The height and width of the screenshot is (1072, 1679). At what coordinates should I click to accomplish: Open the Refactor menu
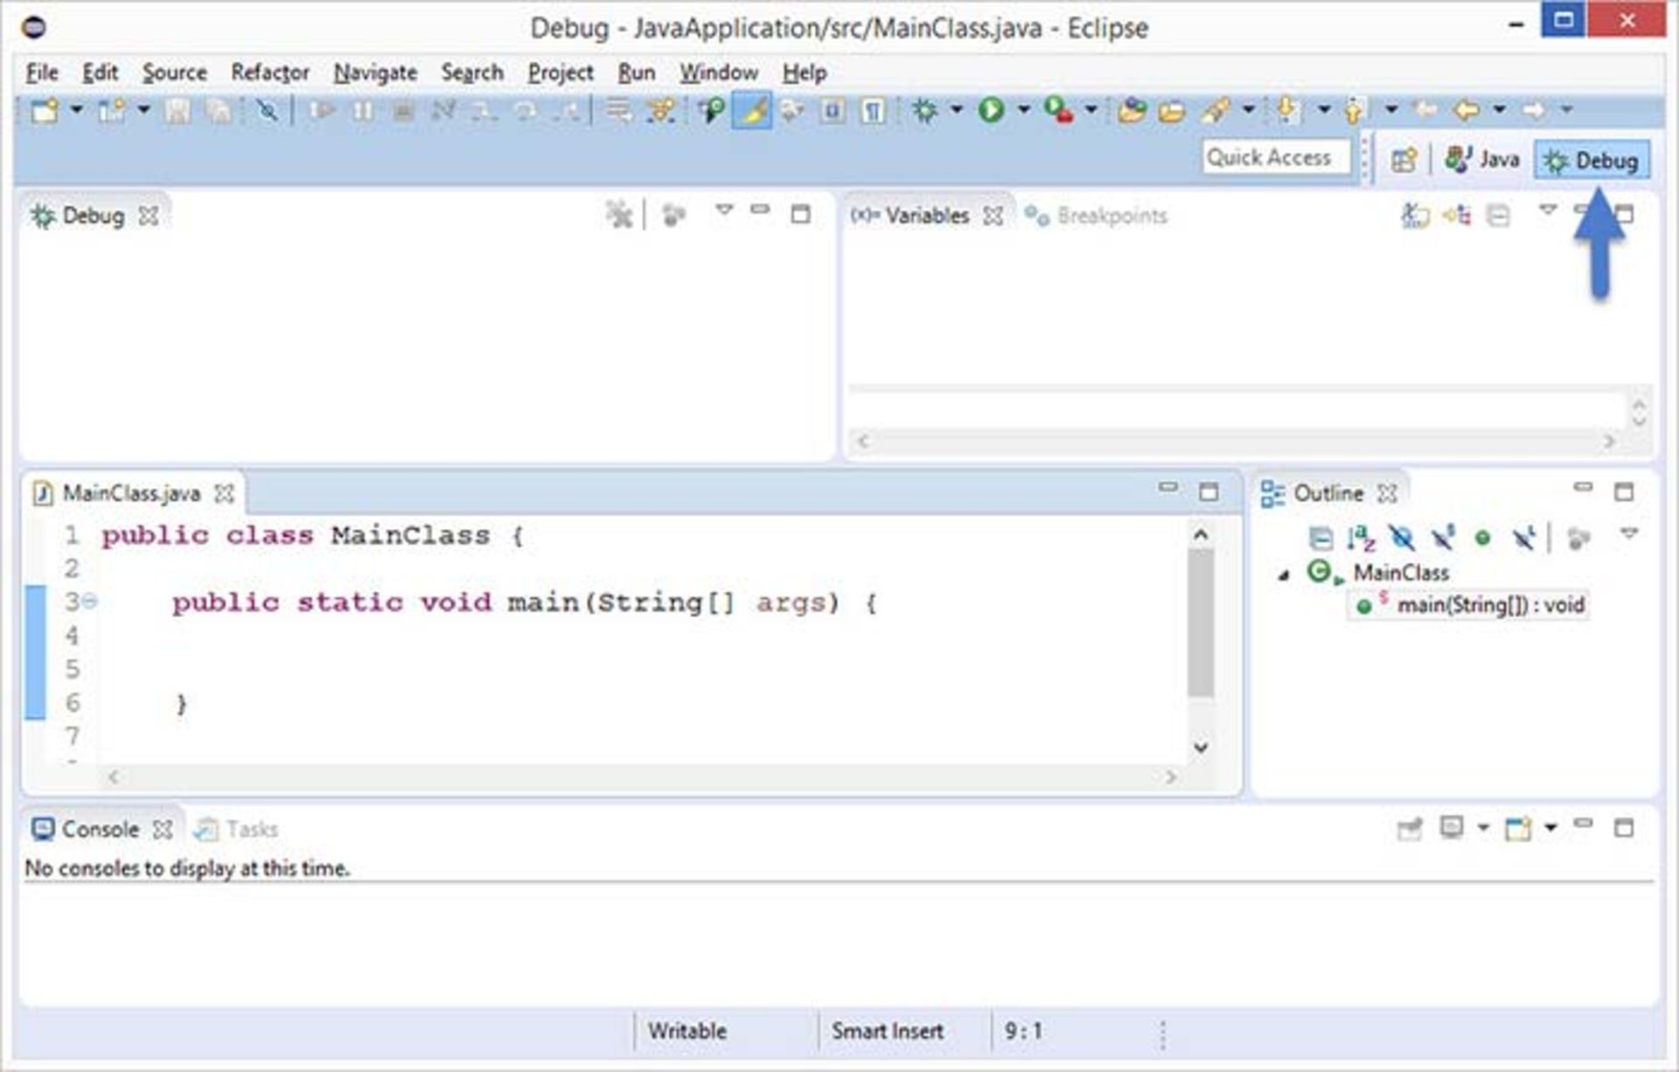pos(270,73)
